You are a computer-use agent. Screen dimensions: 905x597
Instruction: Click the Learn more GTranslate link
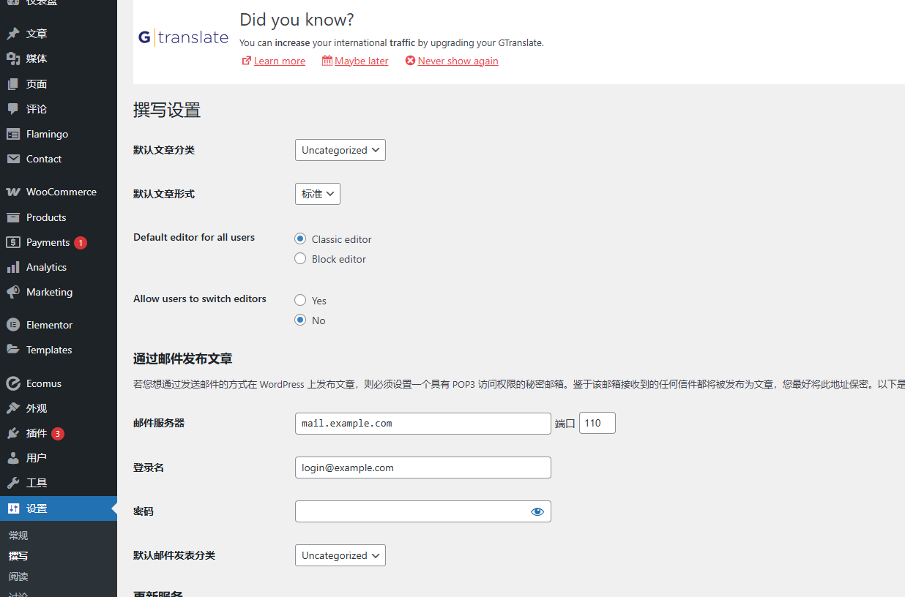pyautogui.click(x=279, y=61)
